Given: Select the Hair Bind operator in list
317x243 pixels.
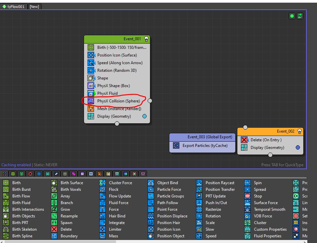Looking at the screenshot, I should point(117,216).
